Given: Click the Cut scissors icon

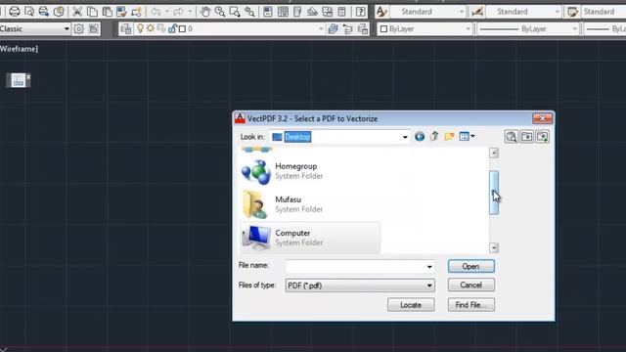Looking at the screenshot, I should tap(77, 12).
